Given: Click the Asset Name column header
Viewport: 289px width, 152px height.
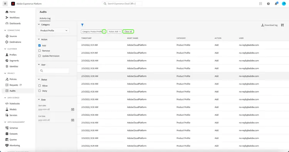Looking at the screenshot, I should click(x=133, y=38).
